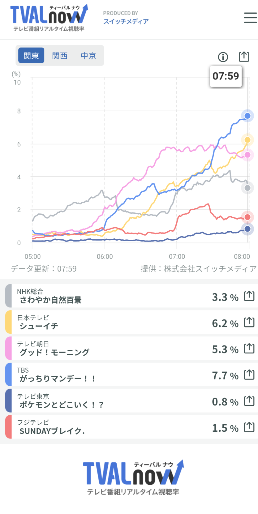Click the chart info icon
This screenshot has width=258, height=514.
click(x=223, y=57)
